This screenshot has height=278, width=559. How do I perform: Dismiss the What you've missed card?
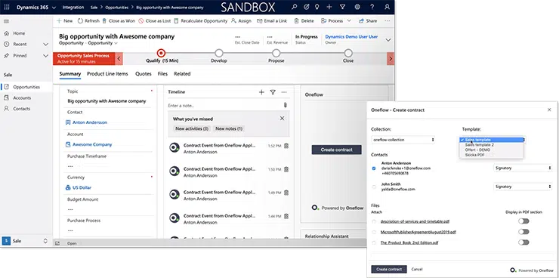click(282, 119)
